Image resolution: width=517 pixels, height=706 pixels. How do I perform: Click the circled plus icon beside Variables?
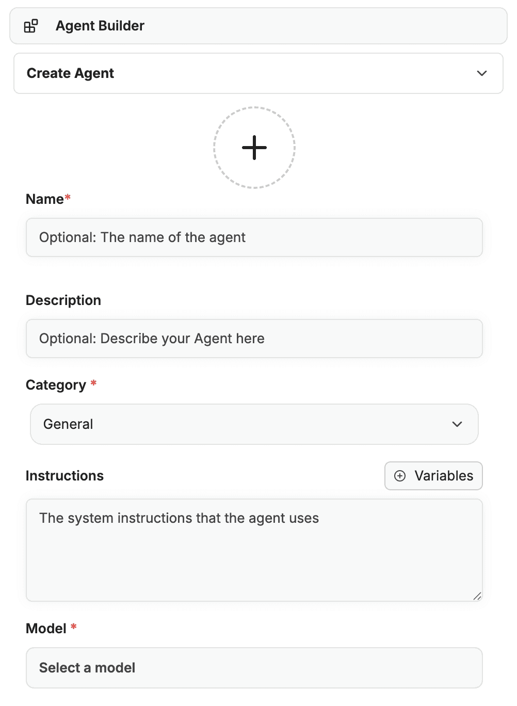(x=400, y=476)
